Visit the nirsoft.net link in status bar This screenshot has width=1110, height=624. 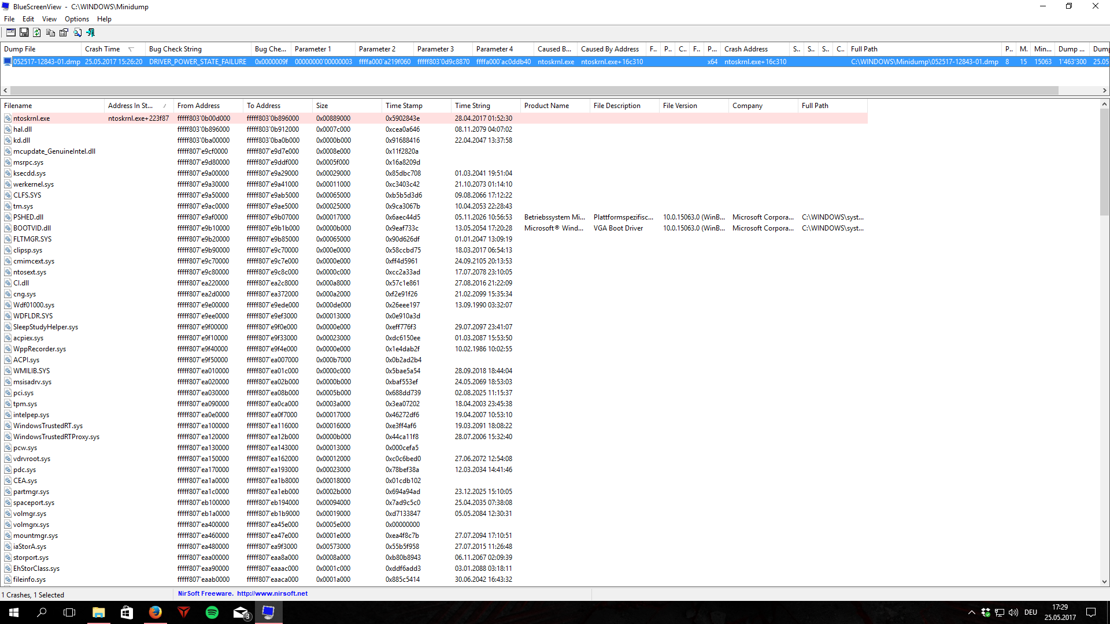(x=272, y=593)
